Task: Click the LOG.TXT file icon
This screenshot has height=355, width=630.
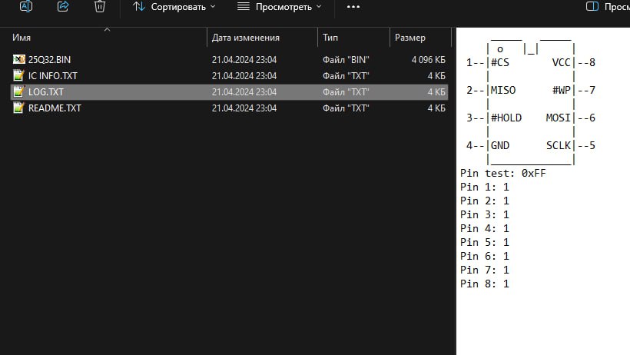Action: [18, 91]
